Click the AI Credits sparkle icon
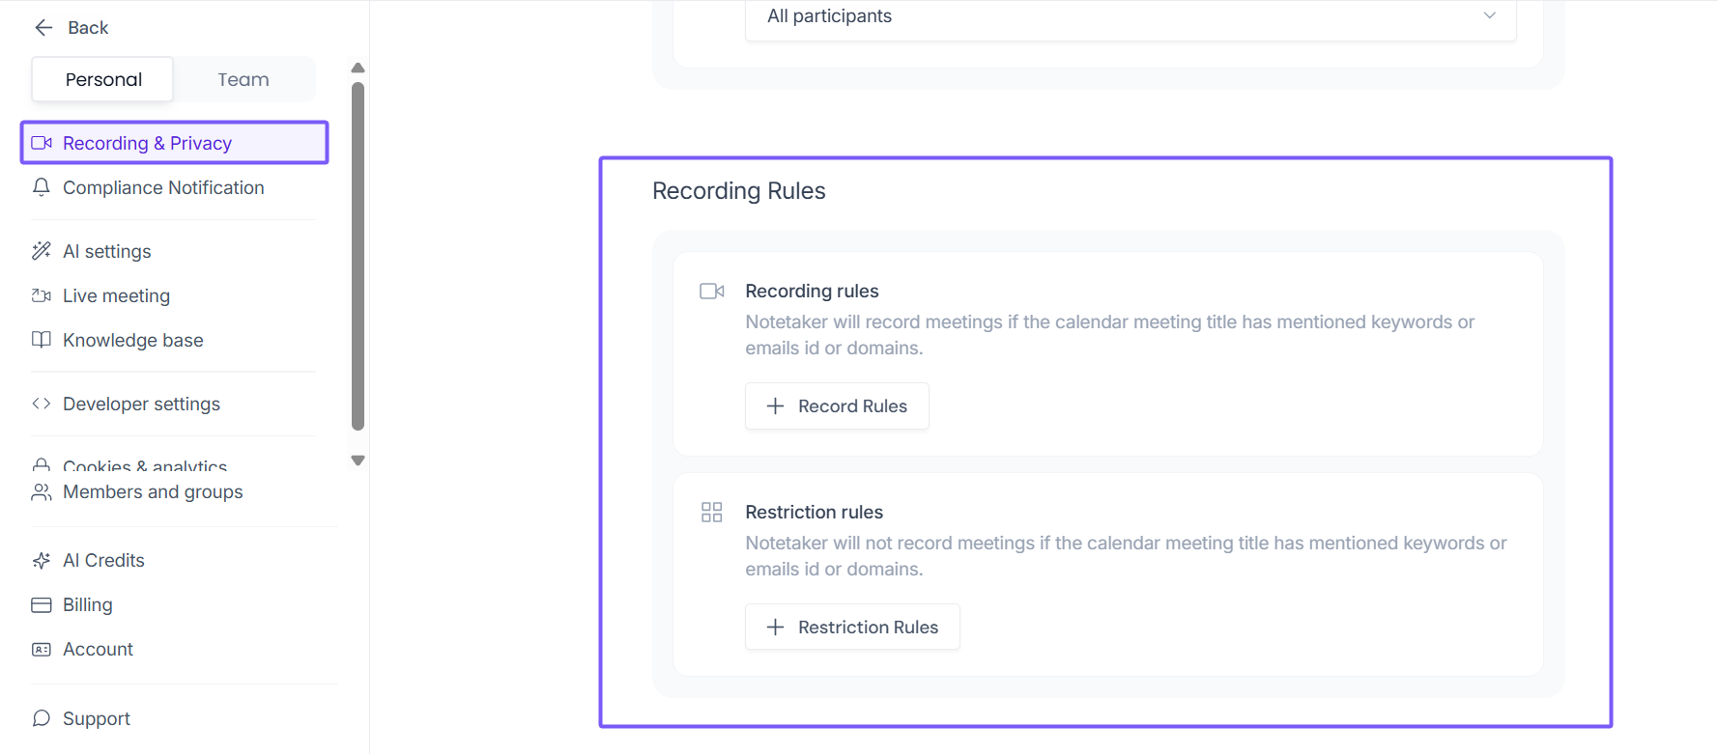1718x754 pixels. coord(42,560)
